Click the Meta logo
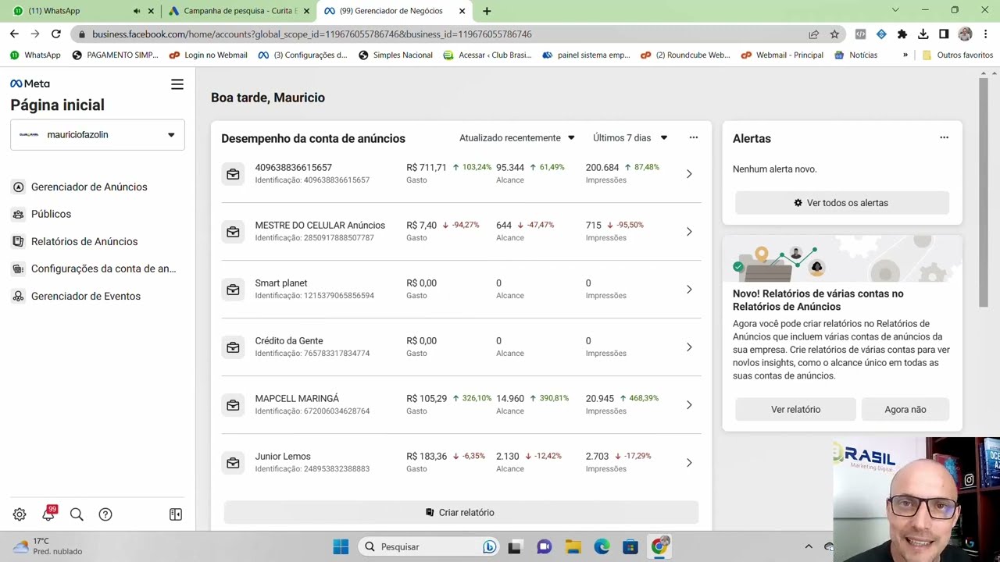Viewport: 1000px width, 562px height. coord(30,84)
